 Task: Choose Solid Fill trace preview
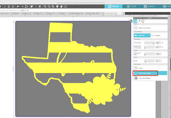(x=142, y=36)
